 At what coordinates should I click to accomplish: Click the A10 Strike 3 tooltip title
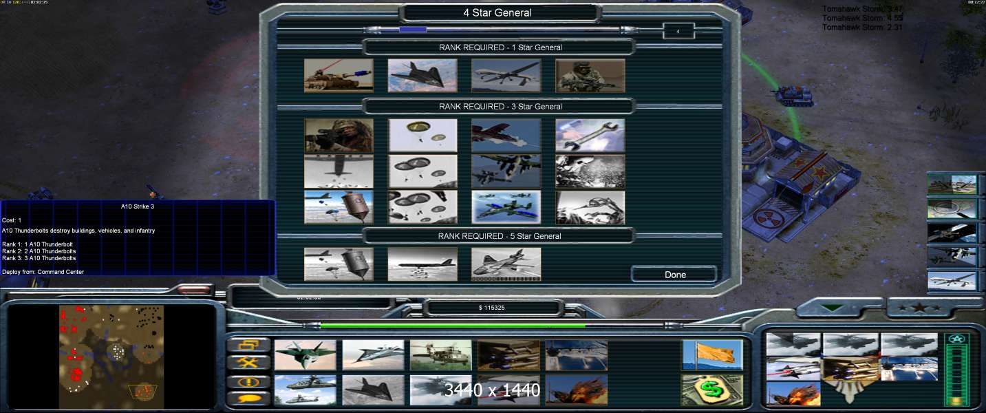point(138,206)
